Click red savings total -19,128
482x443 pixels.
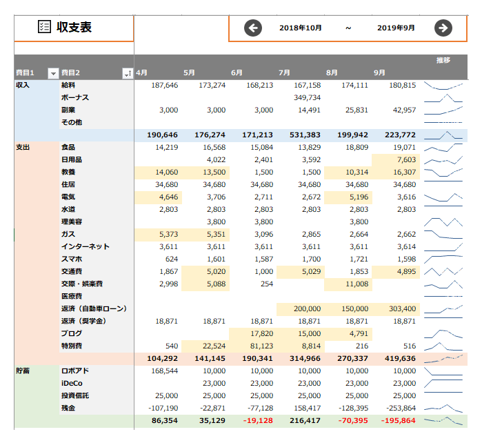coord(258,420)
